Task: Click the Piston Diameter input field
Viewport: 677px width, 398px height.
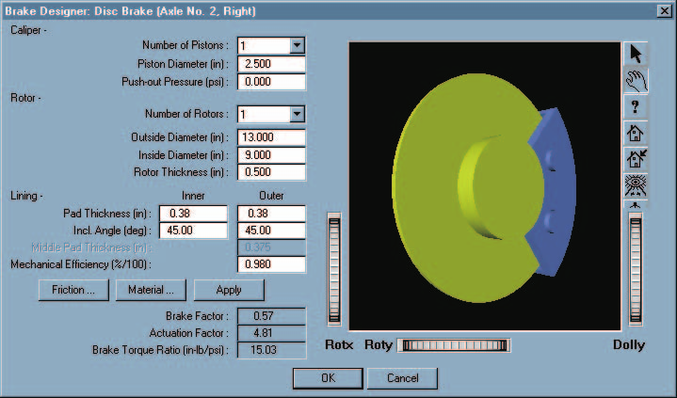Action: pyautogui.click(x=271, y=64)
